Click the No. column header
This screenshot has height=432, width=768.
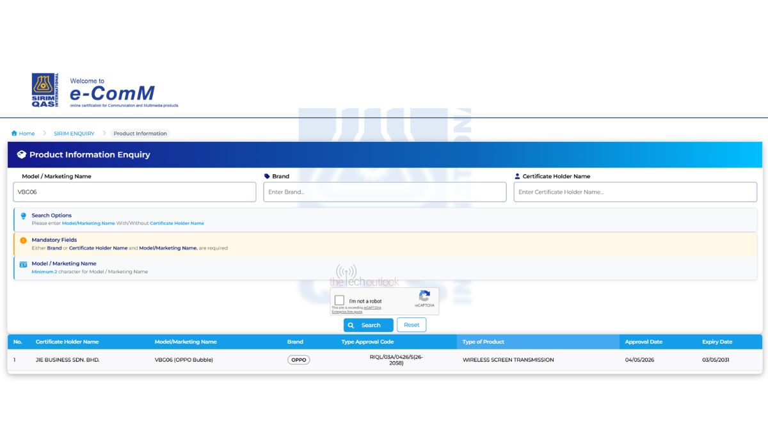pyautogui.click(x=18, y=342)
